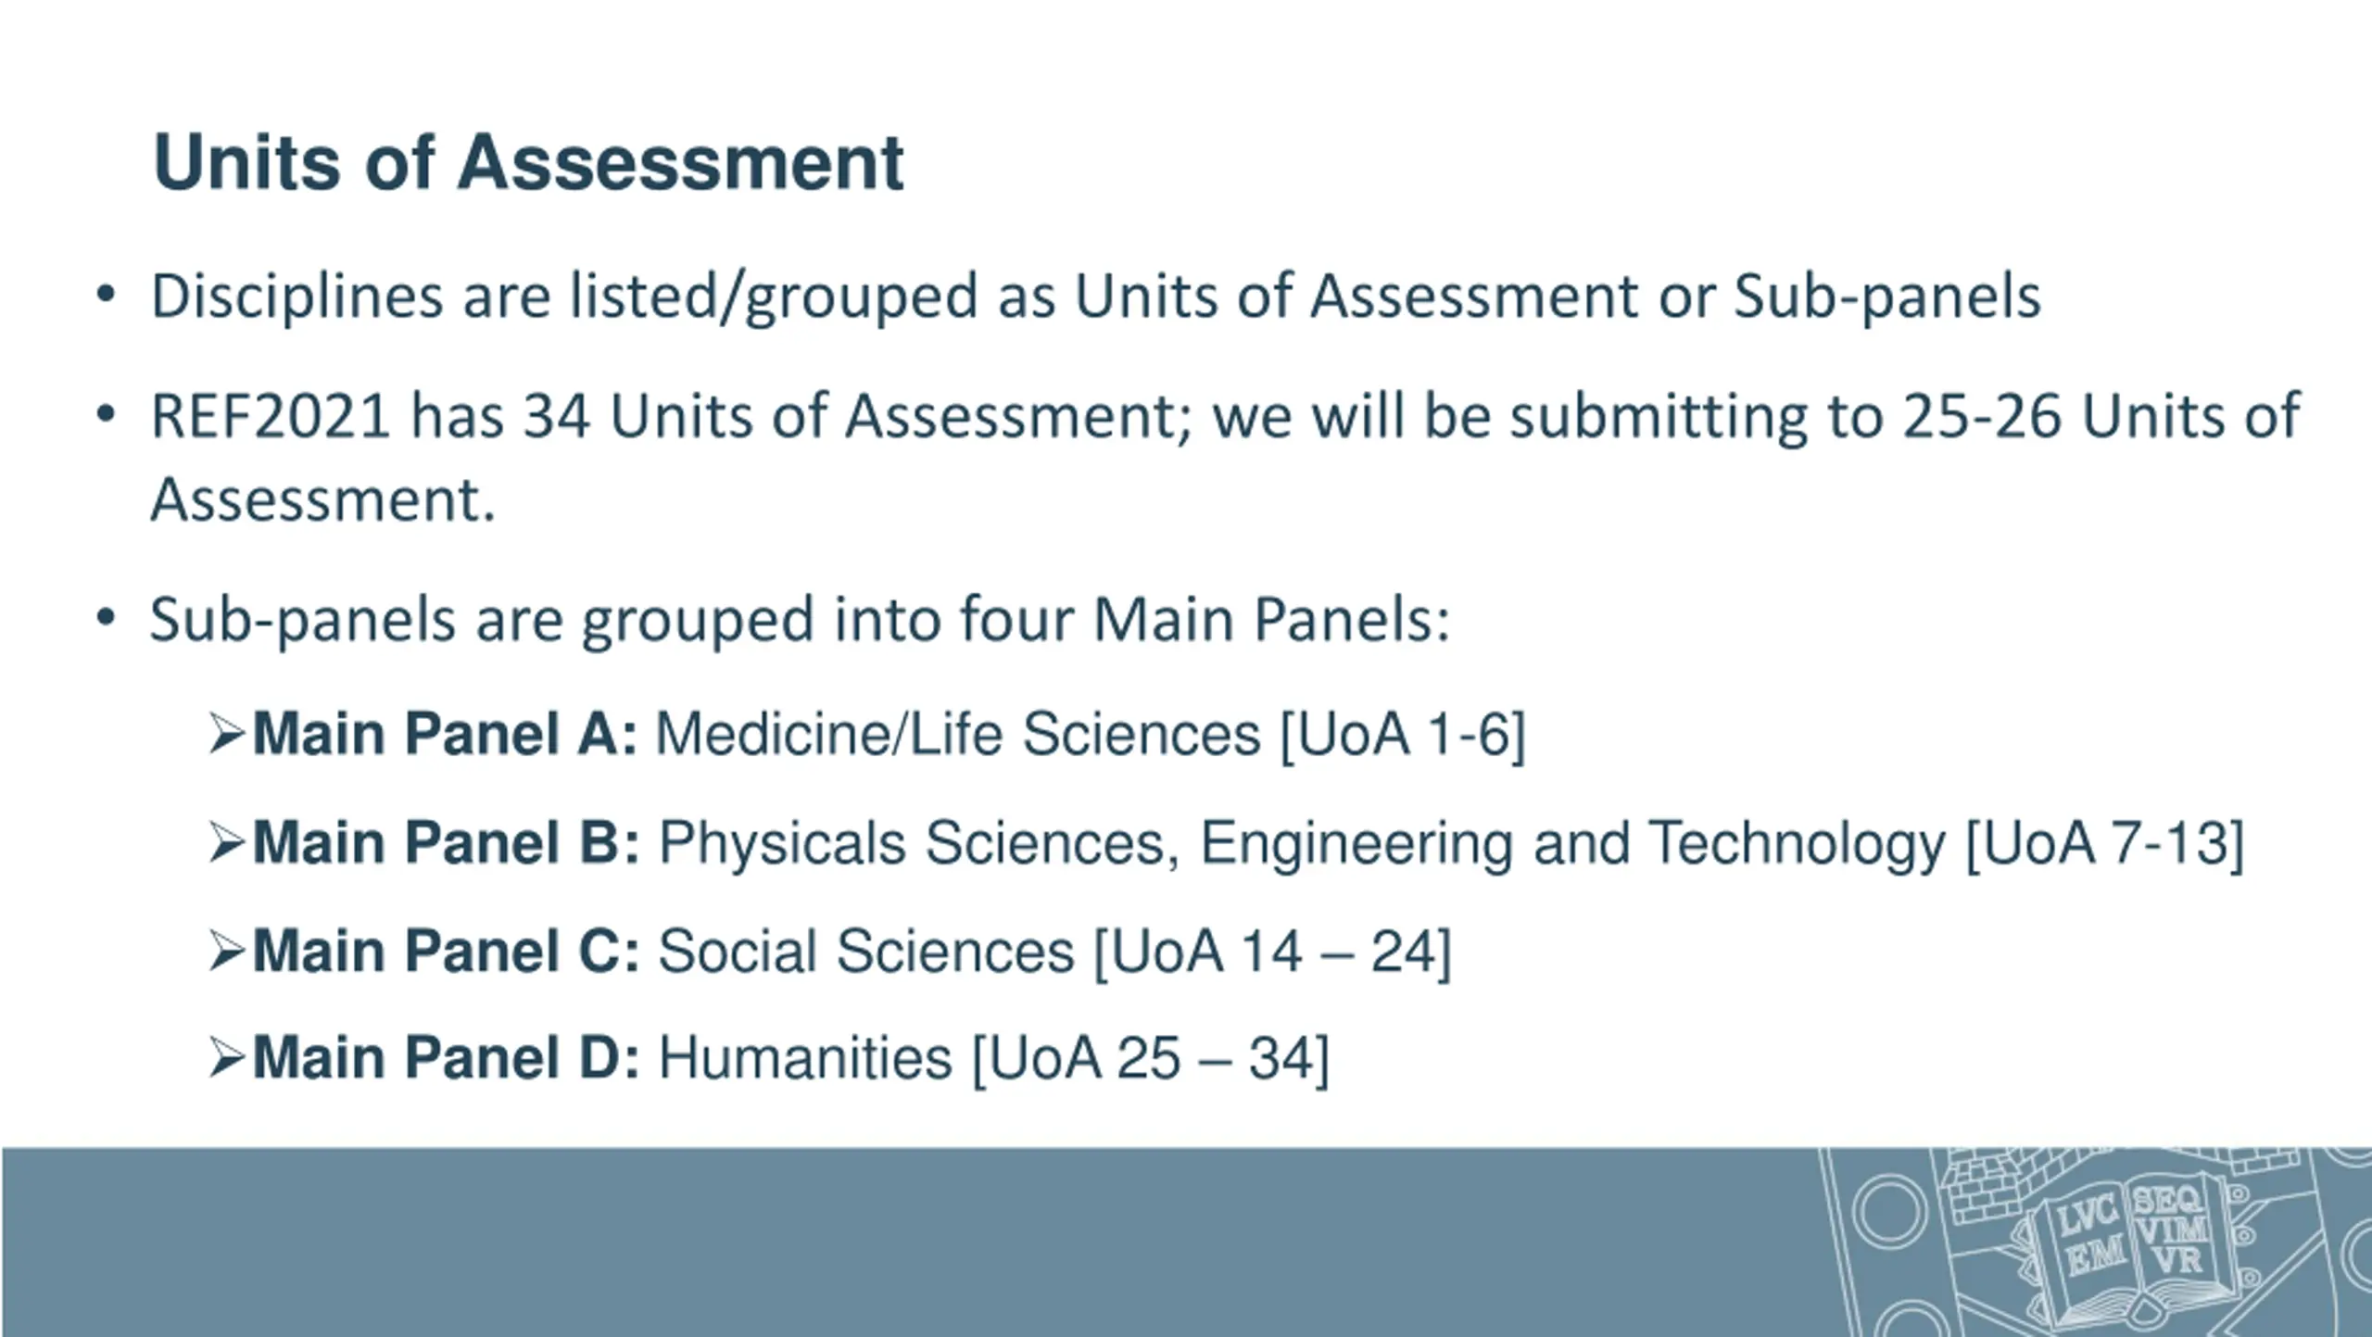Viewport: 2372px width, 1337px height.
Task: Click the "Medicine/Life Sciences" text
Action: pos(958,735)
